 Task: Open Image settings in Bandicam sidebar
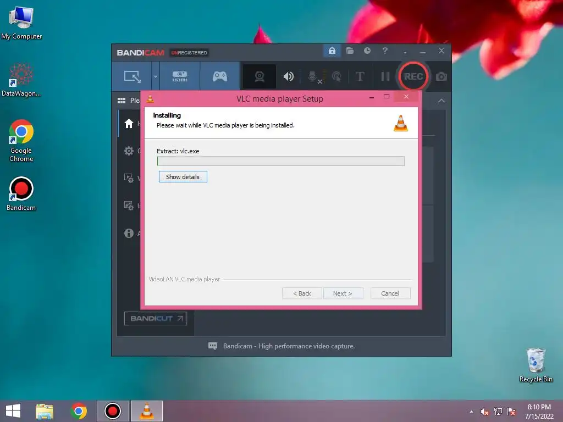(x=129, y=206)
